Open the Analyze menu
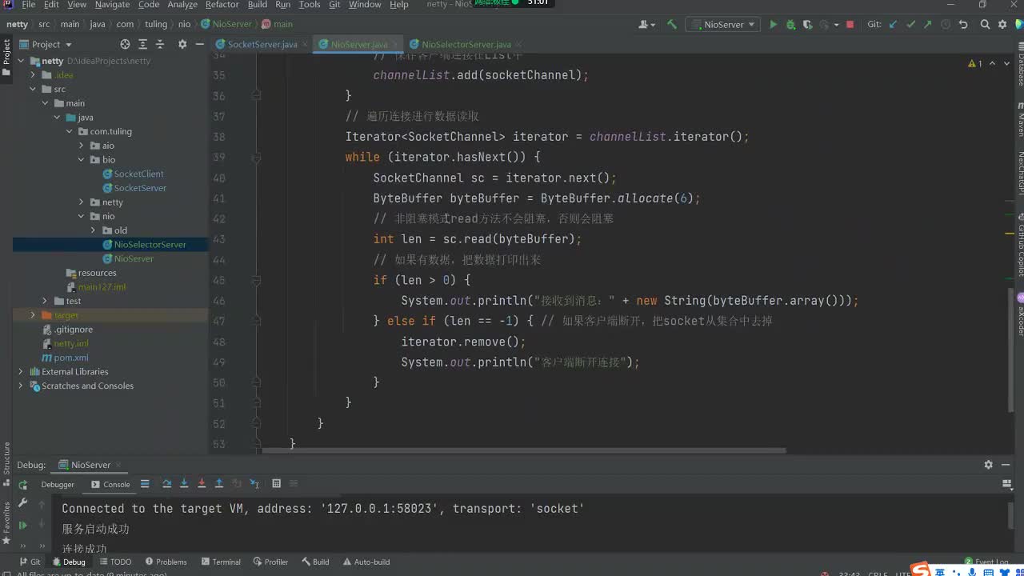Image resolution: width=1024 pixels, height=576 pixels. tap(182, 5)
